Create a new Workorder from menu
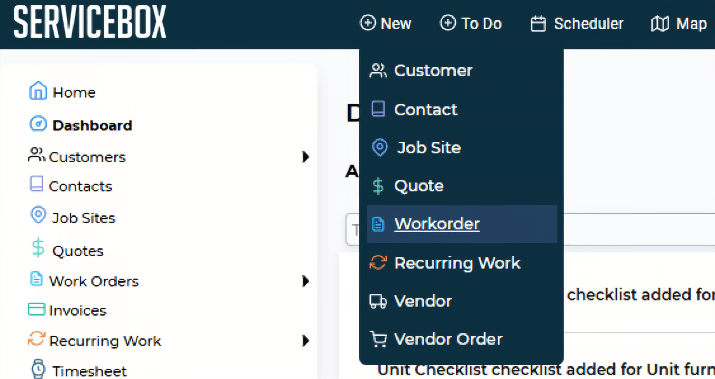 click(462, 224)
